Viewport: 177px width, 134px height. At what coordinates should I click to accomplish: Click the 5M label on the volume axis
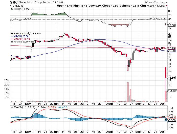(x=8, y=98)
